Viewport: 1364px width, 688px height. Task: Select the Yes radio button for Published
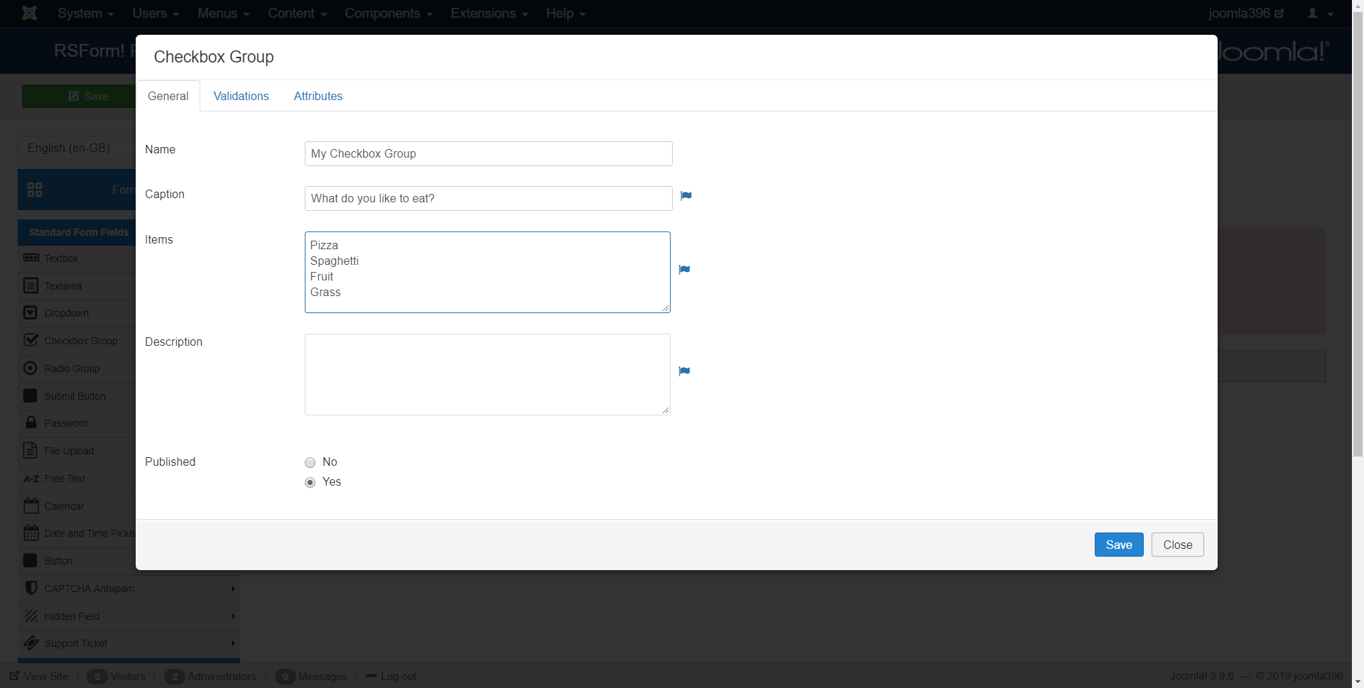(310, 483)
